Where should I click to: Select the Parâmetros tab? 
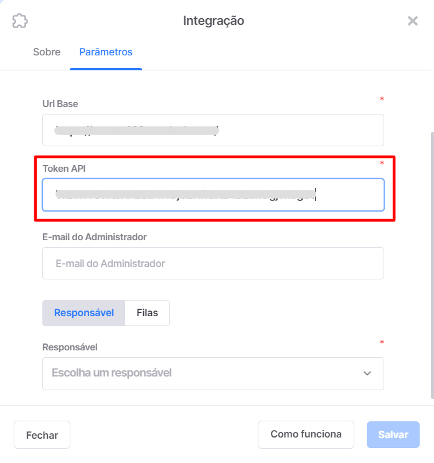[106, 52]
